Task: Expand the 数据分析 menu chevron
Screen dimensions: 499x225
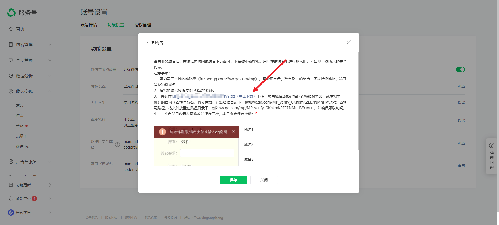Action: click(x=50, y=76)
